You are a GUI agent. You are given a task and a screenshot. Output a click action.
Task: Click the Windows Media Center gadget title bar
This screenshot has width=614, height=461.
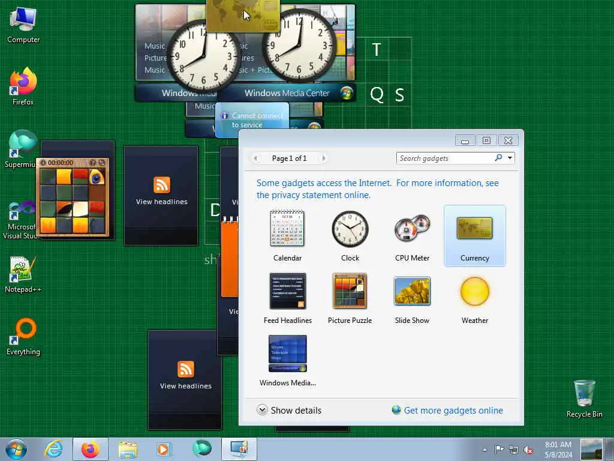[x=287, y=93]
